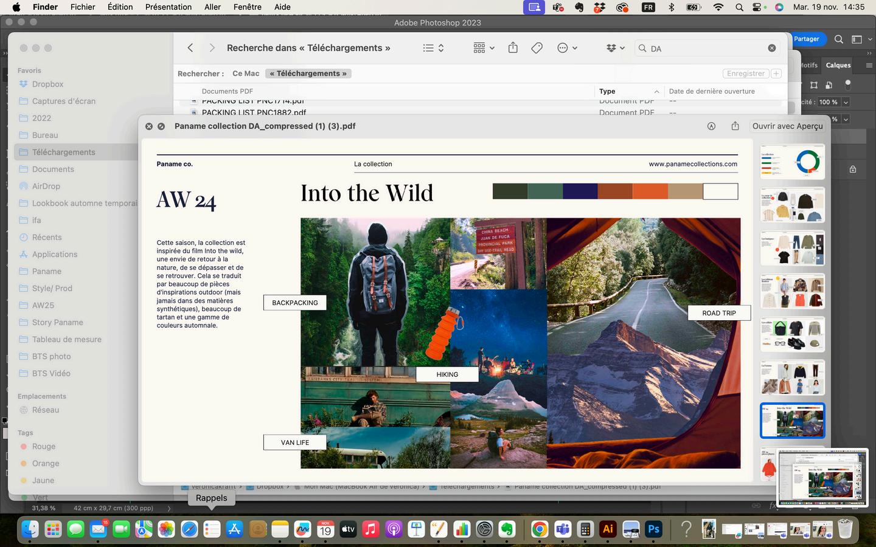Select the Orange tag in sidebar

pos(46,464)
